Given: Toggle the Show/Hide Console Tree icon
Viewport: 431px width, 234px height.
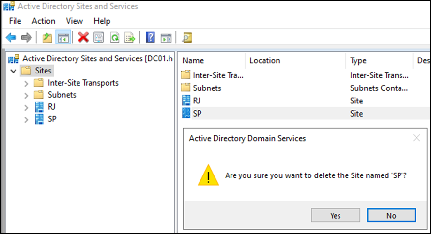Looking at the screenshot, I should coord(62,38).
